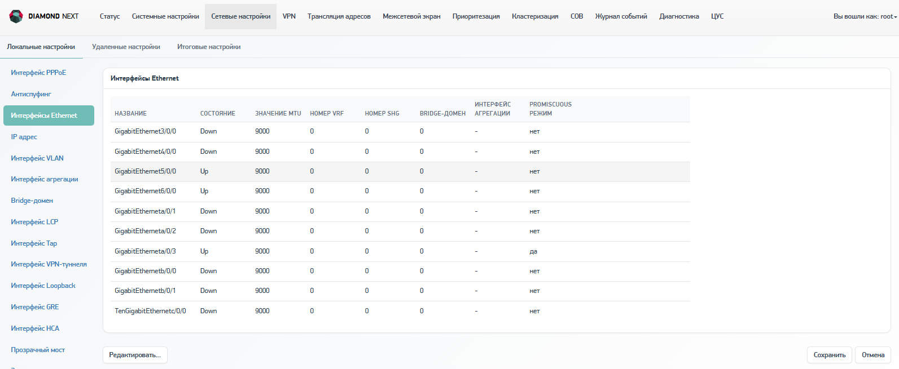The image size is (899, 369).
Task: Open the Кластеризация menu
Action: (x=535, y=16)
